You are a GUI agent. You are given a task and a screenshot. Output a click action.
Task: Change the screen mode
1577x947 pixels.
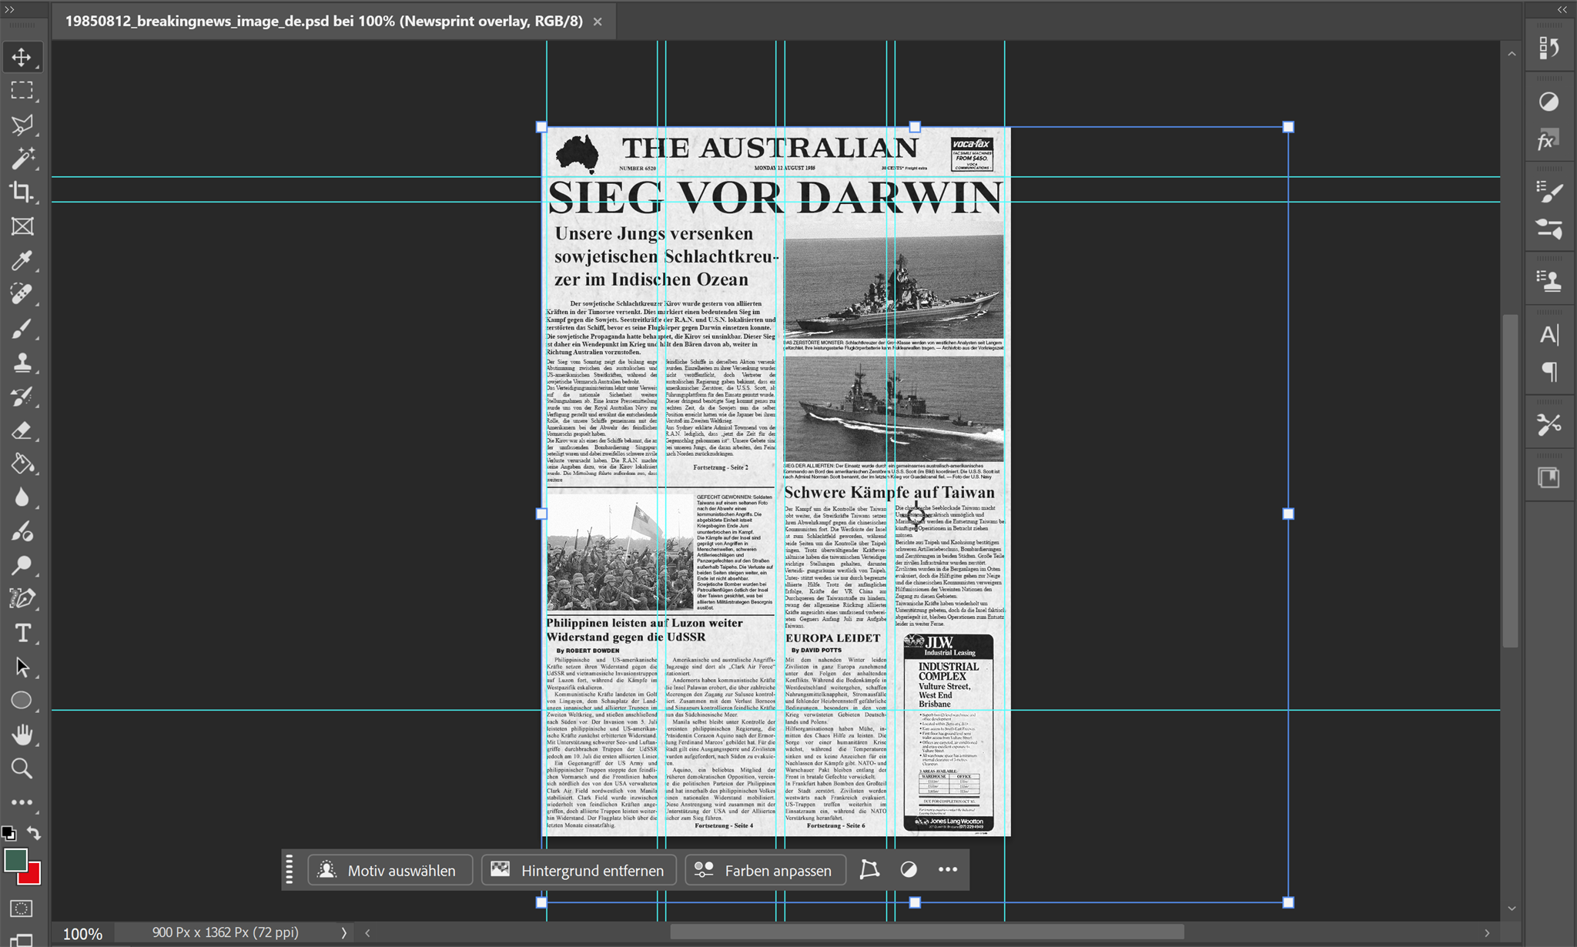22,939
